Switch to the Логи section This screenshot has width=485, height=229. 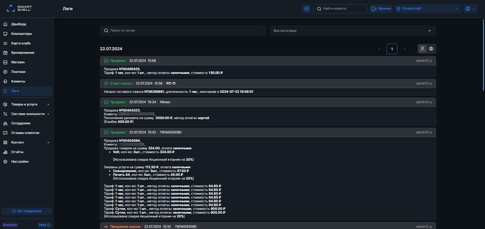pyautogui.click(x=15, y=91)
